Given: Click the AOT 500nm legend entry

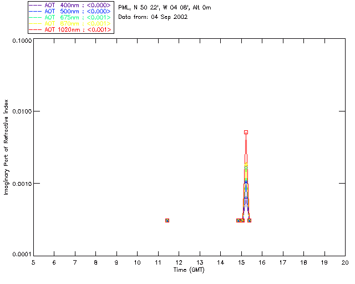Looking at the screenshot, I should [x=70, y=11].
